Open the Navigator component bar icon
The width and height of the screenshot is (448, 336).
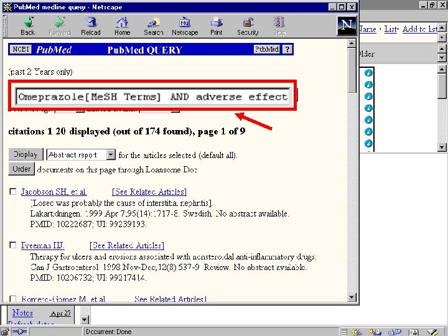coord(357,332)
